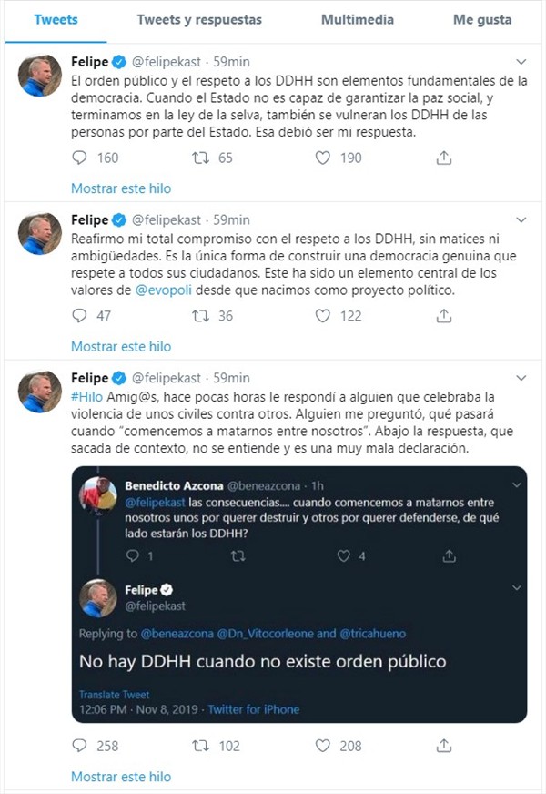The height and width of the screenshot is (794, 546).
Task: Share the third tweet with 258 replies
Action: click(444, 746)
